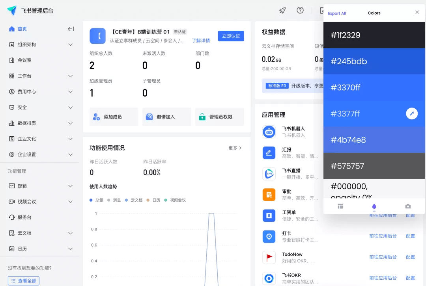This screenshot has width=426, height=286.
Task: Click the 飞书直播 app icon
Action: [x=269, y=174]
